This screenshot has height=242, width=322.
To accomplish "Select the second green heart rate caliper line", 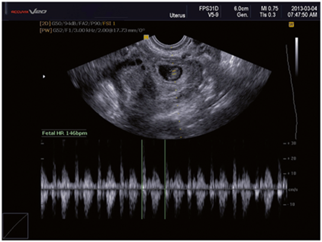I will click(x=165, y=179).
